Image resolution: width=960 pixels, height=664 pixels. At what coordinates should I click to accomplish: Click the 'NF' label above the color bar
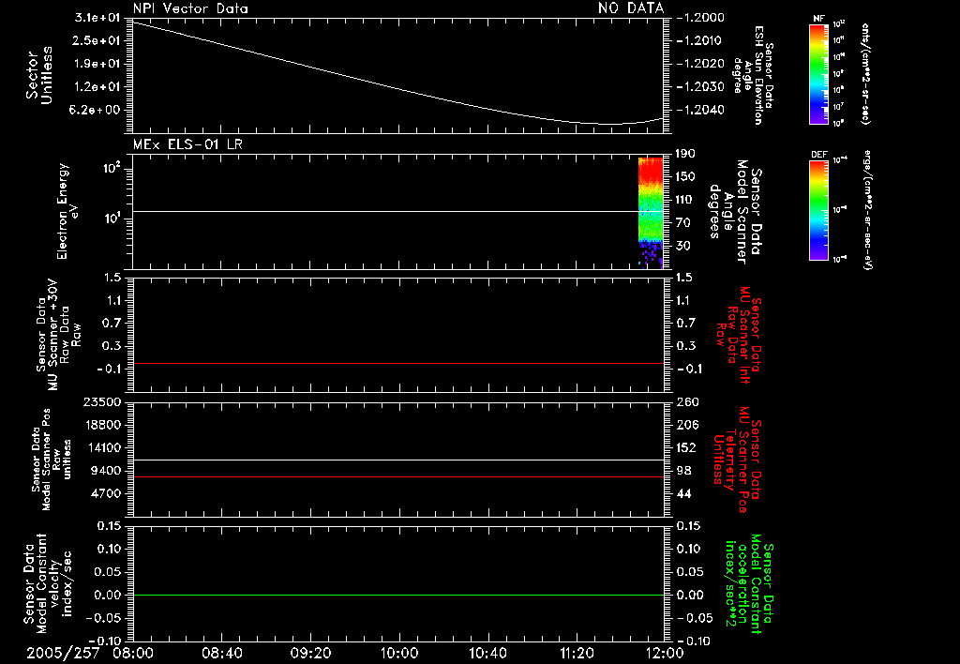click(818, 19)
